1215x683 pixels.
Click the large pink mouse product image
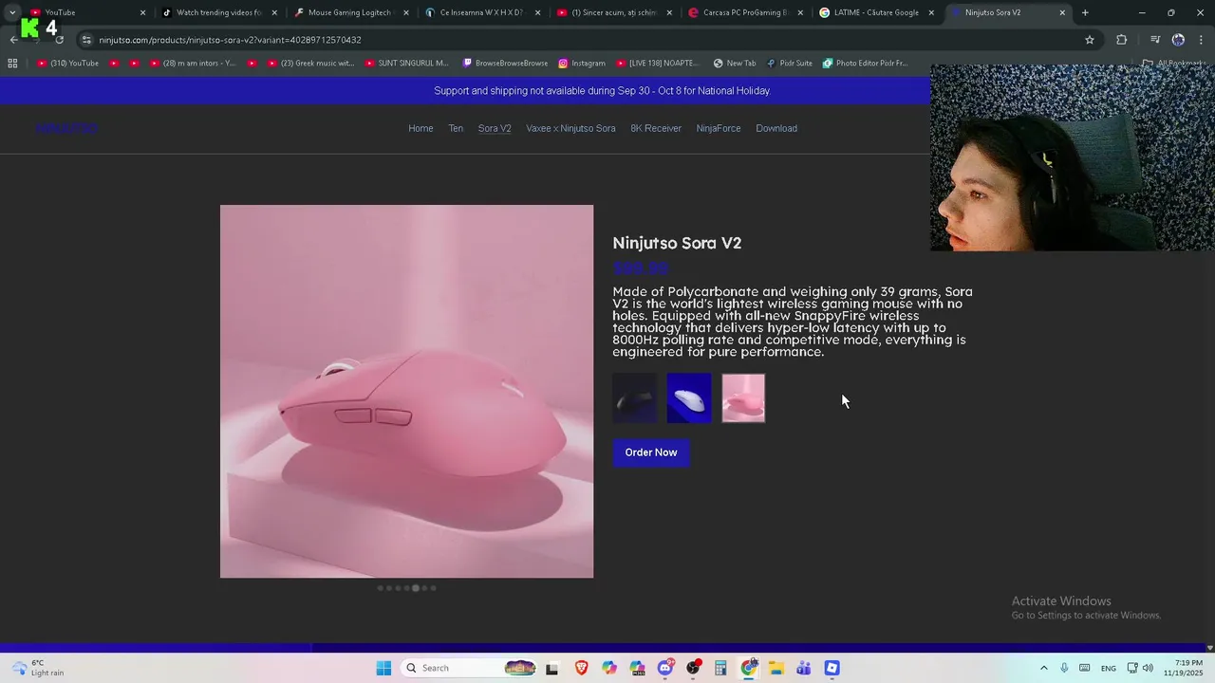406,391
